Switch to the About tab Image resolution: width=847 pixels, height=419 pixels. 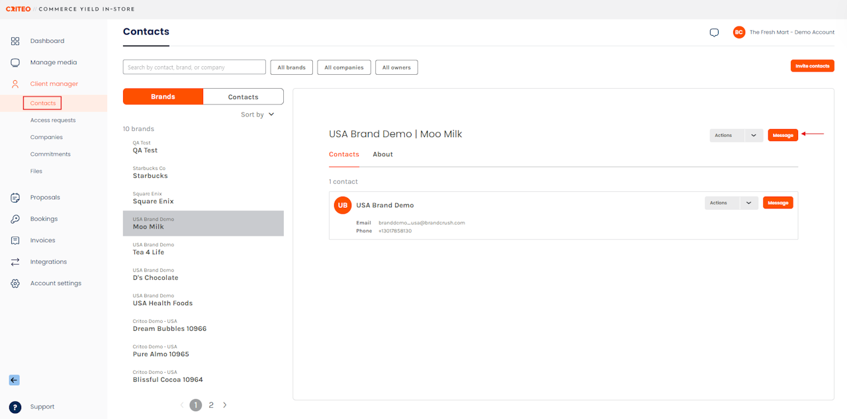tap(382, 154)
